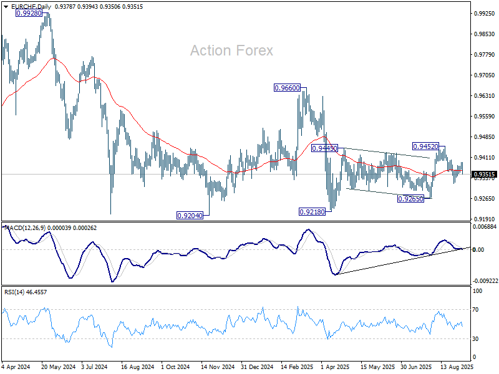
Task: Click the Action Forex watermark text
Action: coord(231,50)
